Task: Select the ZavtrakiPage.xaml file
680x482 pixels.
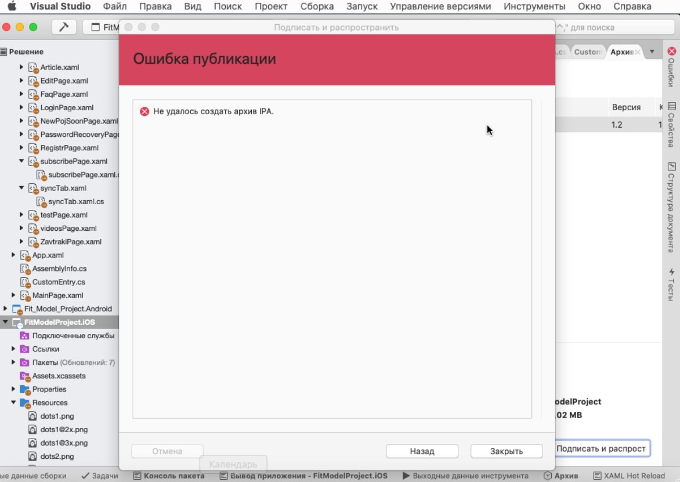Action: (x=71, y=242)
